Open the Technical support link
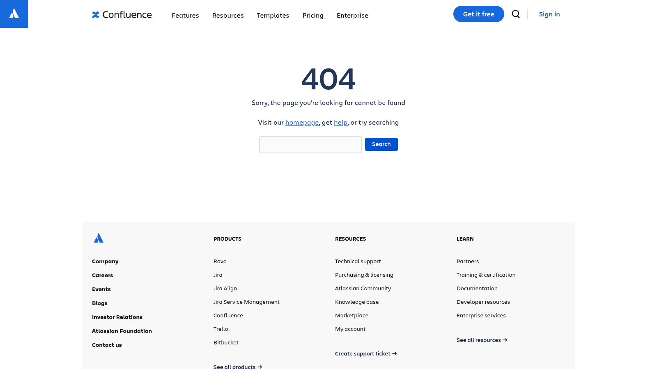 pos(358,261)
